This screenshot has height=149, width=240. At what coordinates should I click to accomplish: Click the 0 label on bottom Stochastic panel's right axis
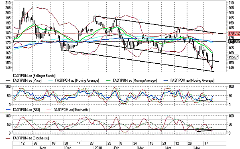(x=229, y=133)
